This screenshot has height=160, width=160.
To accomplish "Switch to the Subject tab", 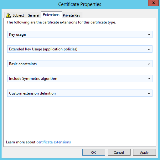I will pos(15,15).
